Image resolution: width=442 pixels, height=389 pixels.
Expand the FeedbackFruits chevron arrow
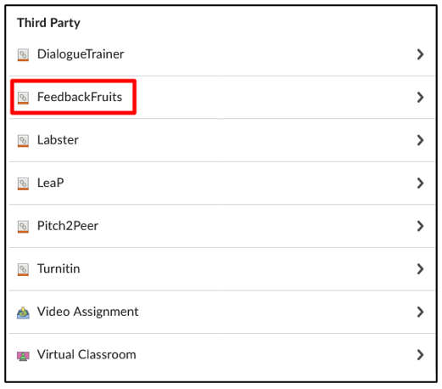click(420, 97)
